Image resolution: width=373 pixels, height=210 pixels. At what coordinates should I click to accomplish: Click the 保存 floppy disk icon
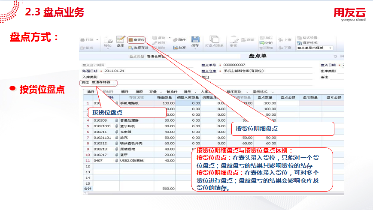pyautogui.click(x=195, y=39)
